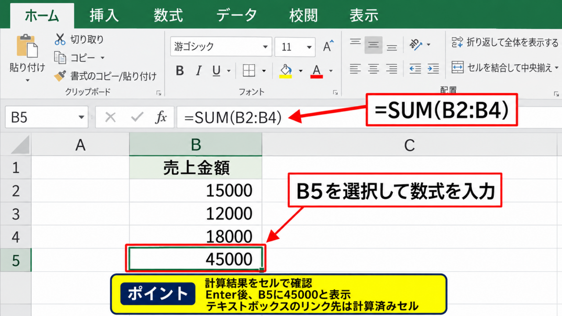
Task: Switch to the 数式 tab
Action: [168, 15]
